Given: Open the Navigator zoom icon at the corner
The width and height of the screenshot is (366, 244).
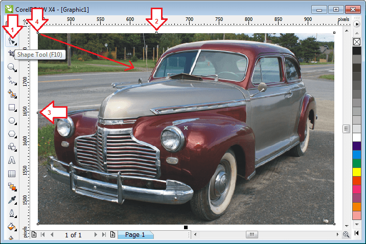Looking at the screenshot, I should coord(346,234).
